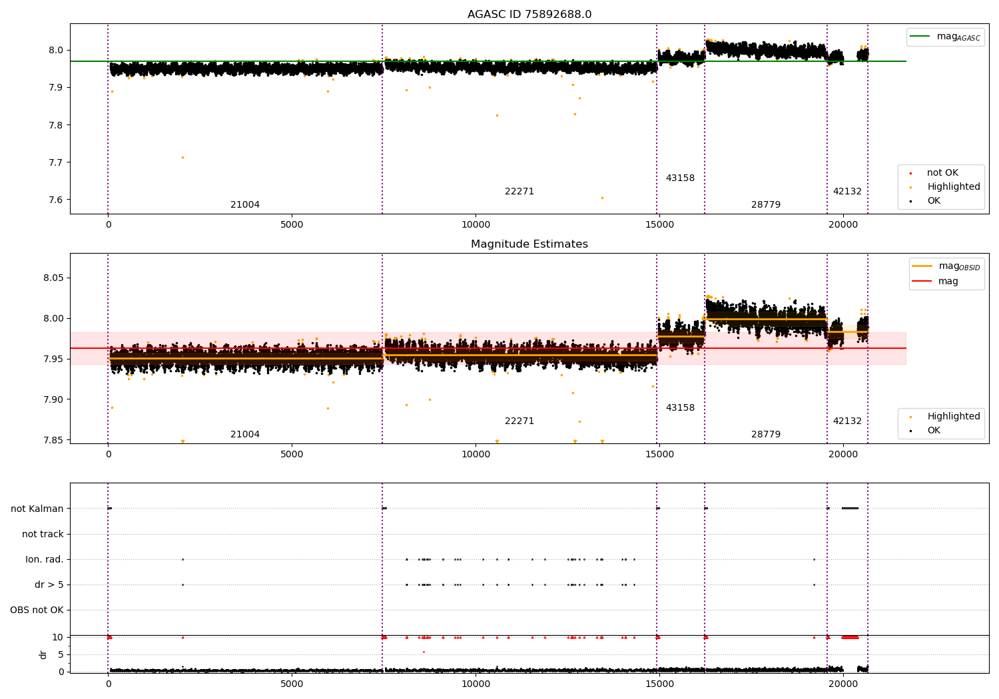The width and height of the screenshot is (999, 699).
Task: Click the 10 tick on the dr axis
Action: coord(58,638)
